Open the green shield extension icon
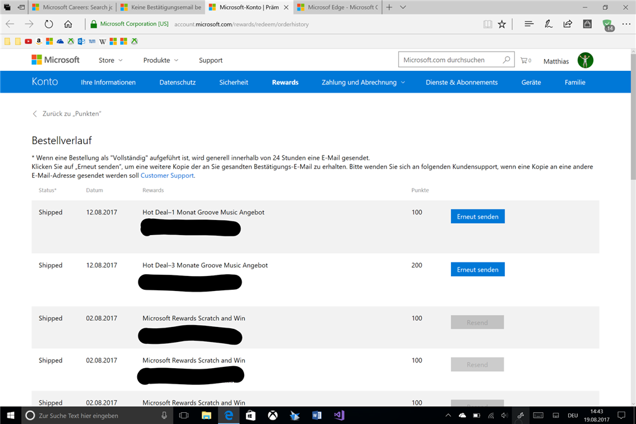The width and height of the screenshot is (636, 424). [x=607, y=25]
